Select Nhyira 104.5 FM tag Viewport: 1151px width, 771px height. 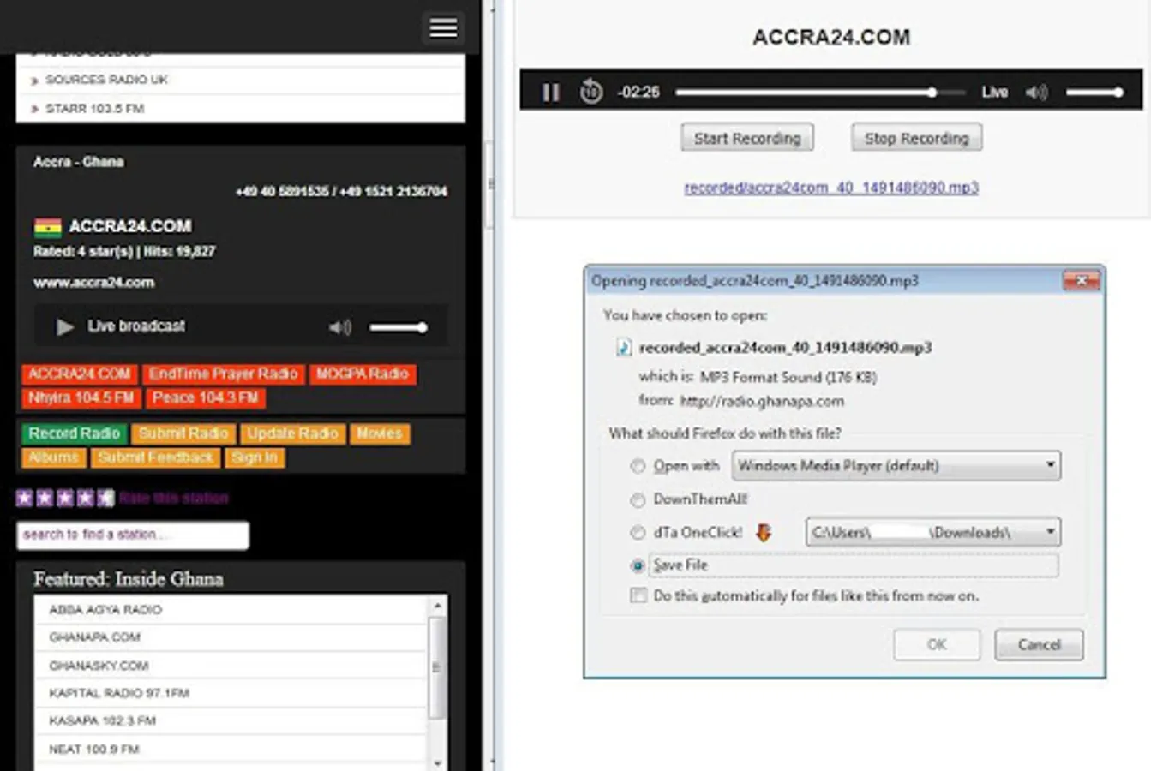click(81, 398)
